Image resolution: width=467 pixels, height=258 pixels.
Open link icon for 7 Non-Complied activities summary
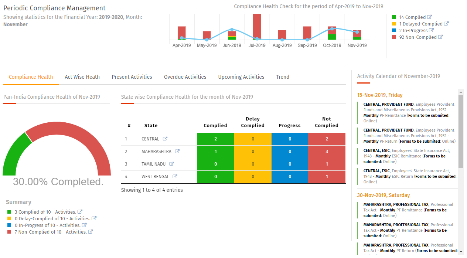pyautogui.click(x=91, y=232)
